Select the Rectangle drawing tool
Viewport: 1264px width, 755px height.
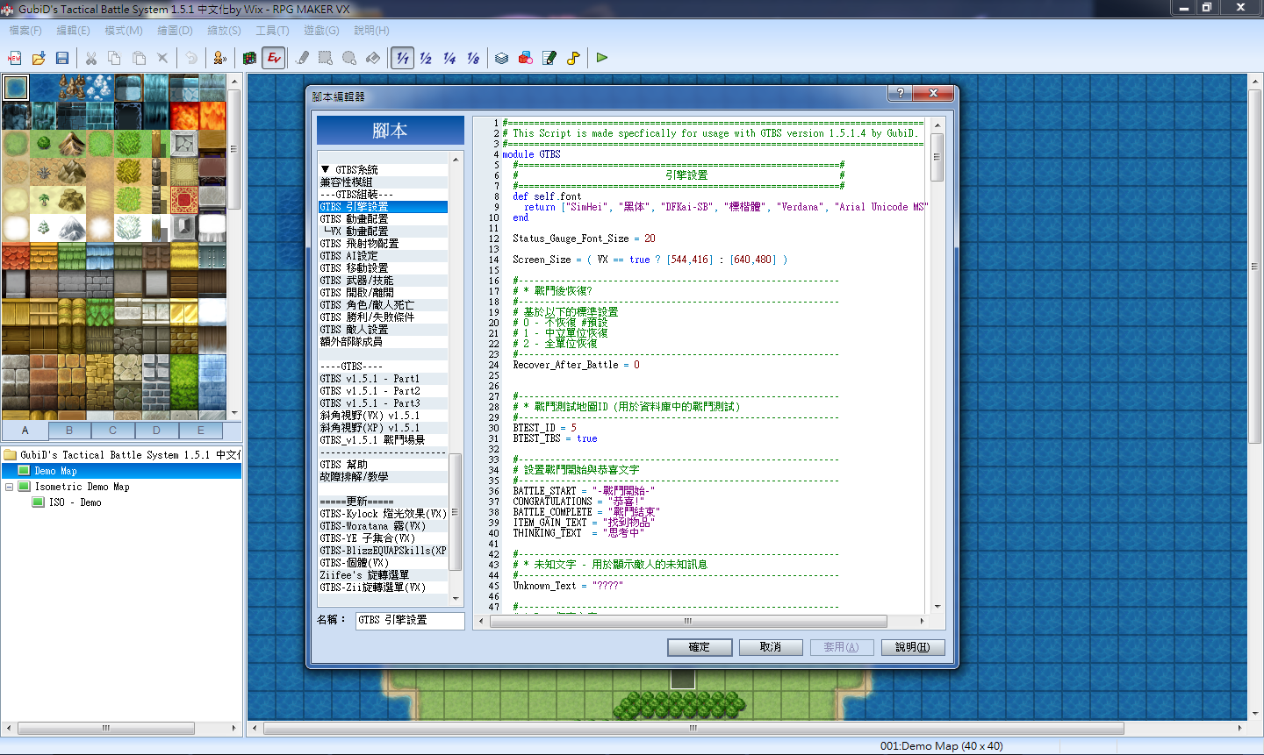click(x=326, y=58)
